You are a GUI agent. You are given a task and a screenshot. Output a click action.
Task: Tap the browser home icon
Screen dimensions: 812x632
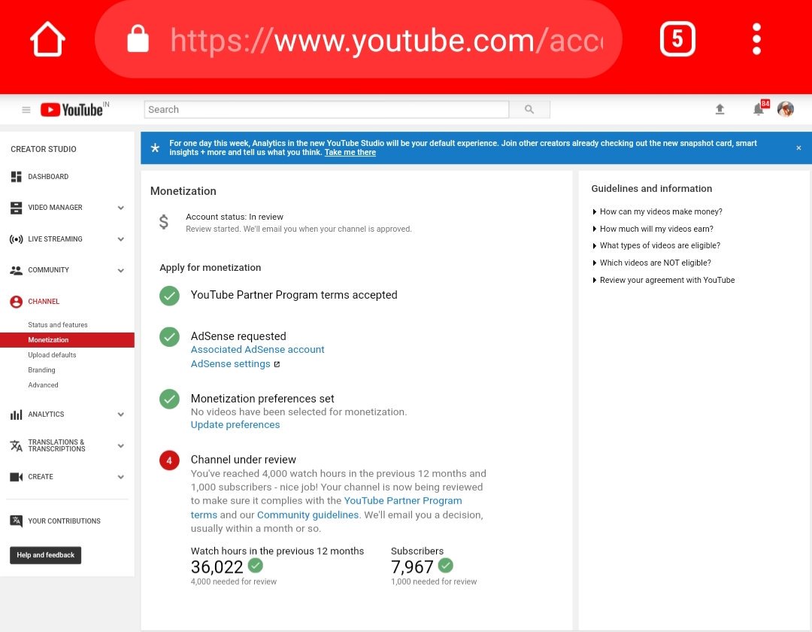click(x=47, y=39)
